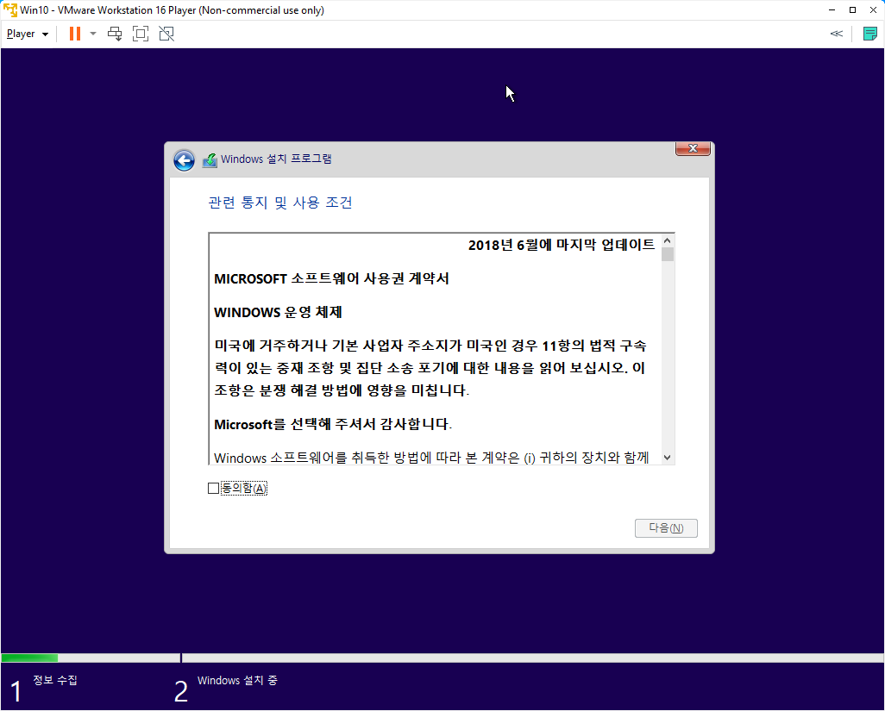Click the WINDOWS 운영 체제 line

point(278,312)
